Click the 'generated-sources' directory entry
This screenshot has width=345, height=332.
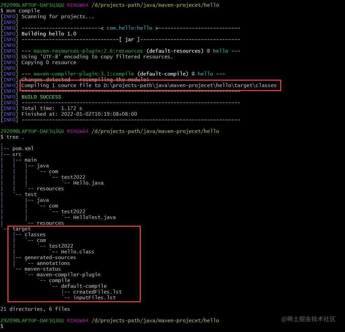pyautogui.click(x=50, y=257)
